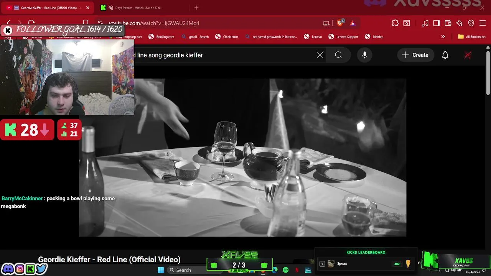Open the site settings icon beside the URL
491x276 pixels.
pos(100,23)
